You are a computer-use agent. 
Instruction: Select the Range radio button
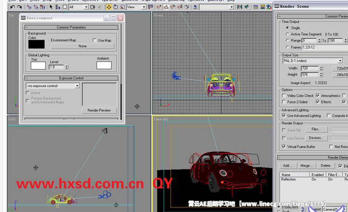point(287,40)
